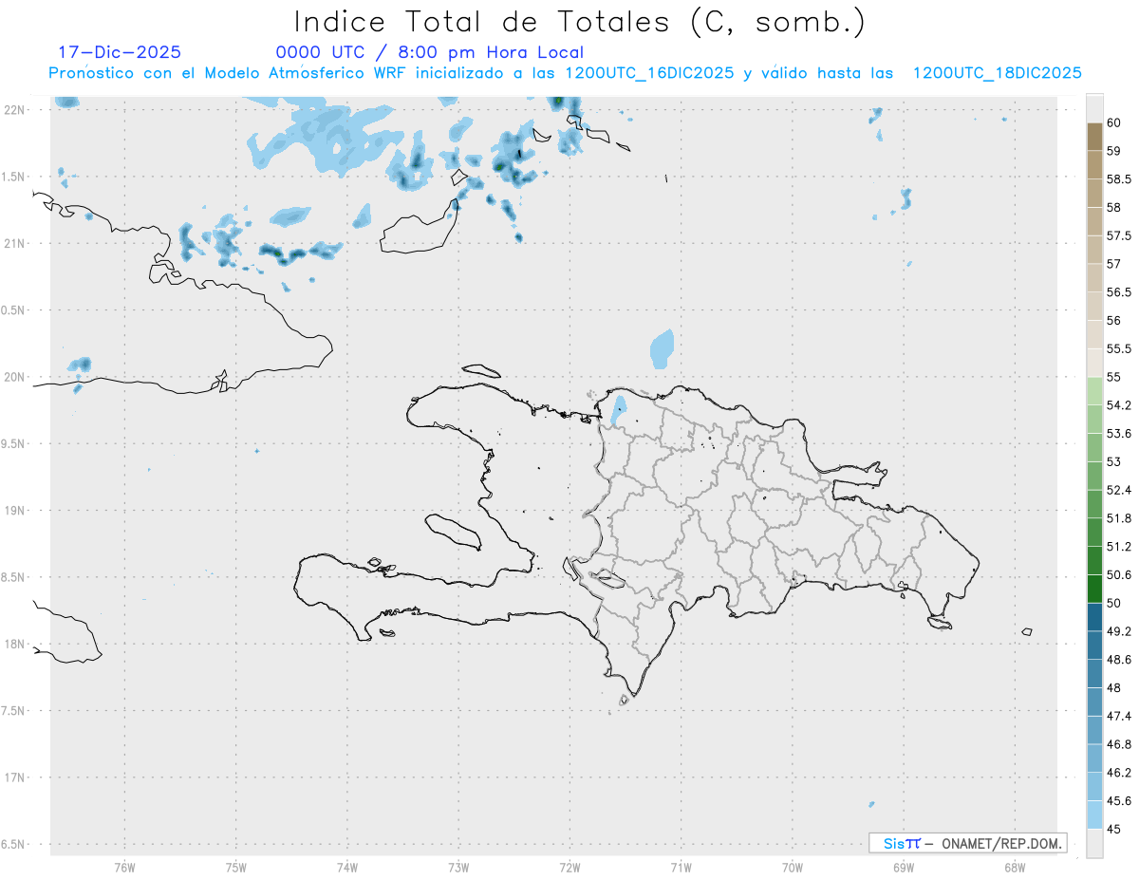This screenshot has height=880, width=1139.
Task: Click the "50.6" colorbar value
Action: tap(1118, 575)
